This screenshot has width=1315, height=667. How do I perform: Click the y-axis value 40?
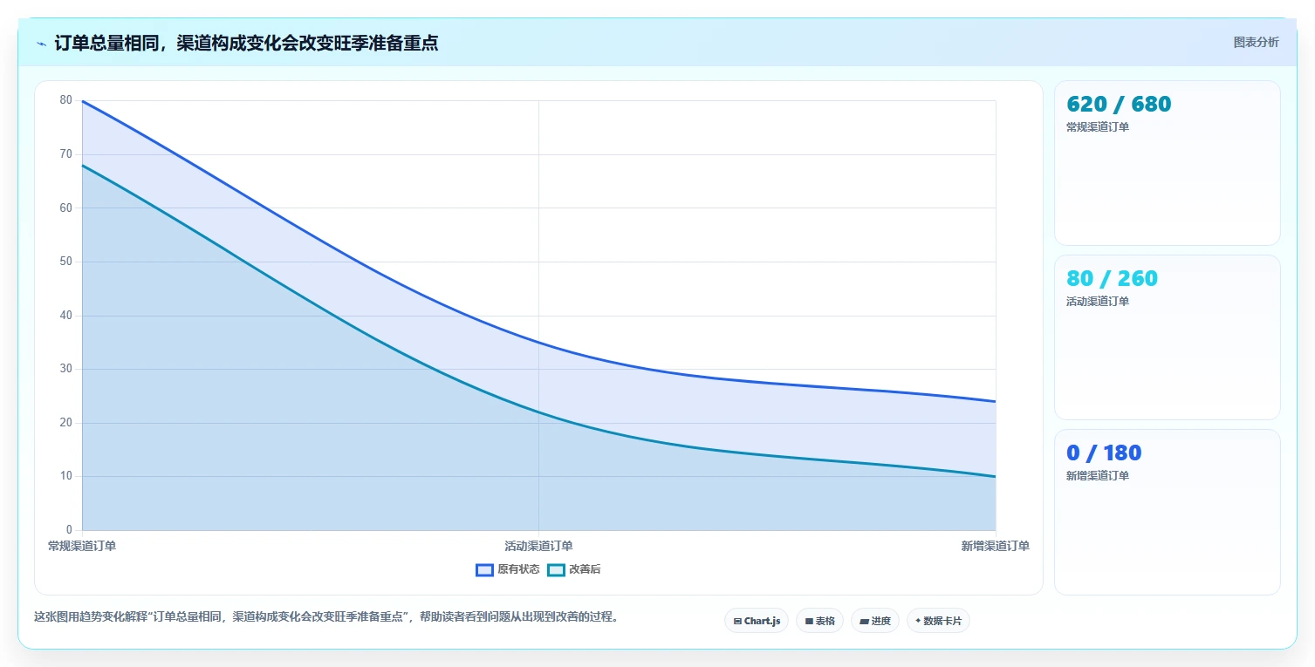(66, 316)
